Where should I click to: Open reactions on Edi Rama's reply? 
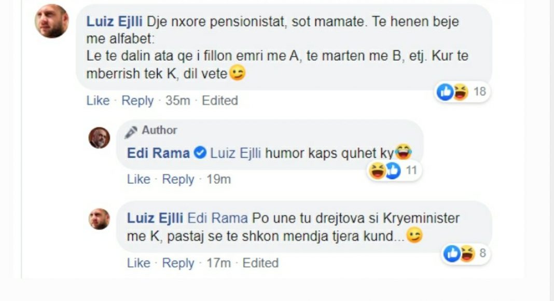click(x=393, y=171)
